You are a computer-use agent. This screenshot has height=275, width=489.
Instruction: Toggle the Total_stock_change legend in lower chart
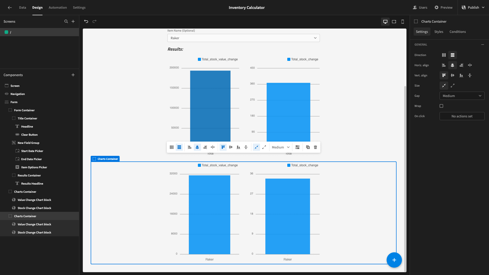[x=303, y=165]
